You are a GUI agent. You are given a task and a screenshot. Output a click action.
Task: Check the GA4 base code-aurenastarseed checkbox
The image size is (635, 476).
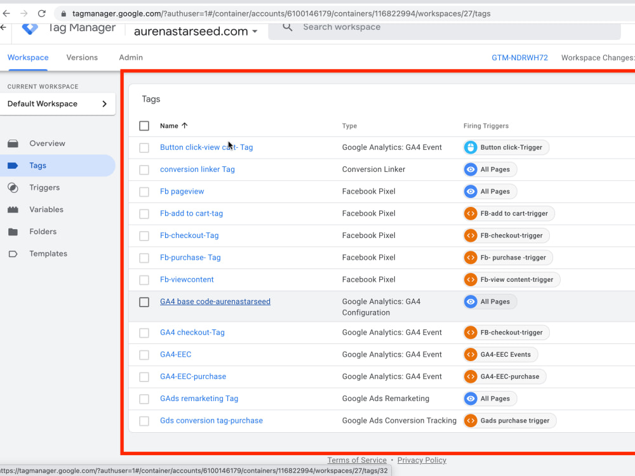[144, 301]
